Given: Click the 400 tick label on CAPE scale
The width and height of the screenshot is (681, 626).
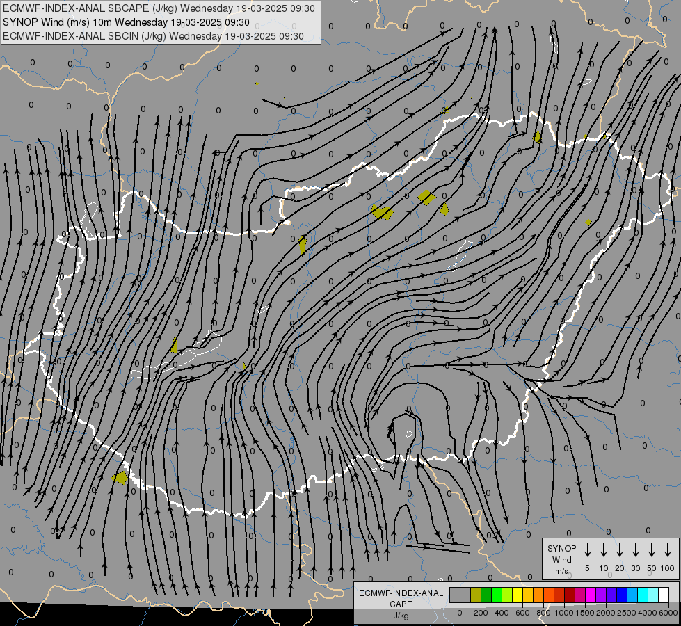Looking at the screenshot, I should click(x=502, y=613).
